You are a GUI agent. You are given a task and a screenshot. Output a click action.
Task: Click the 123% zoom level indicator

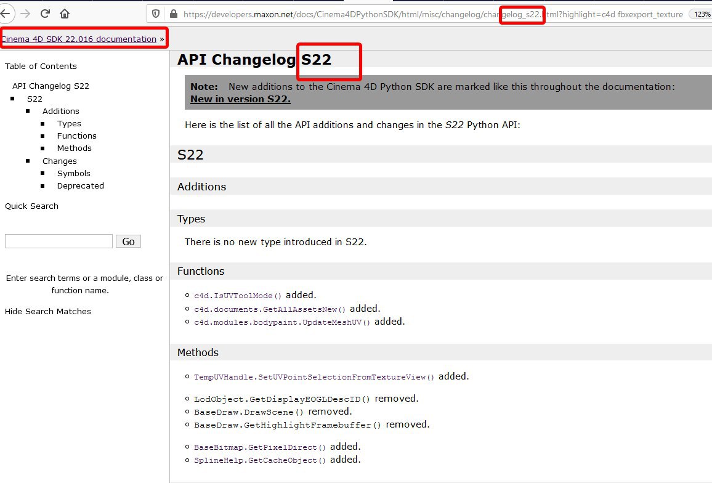tap(701, 14)
